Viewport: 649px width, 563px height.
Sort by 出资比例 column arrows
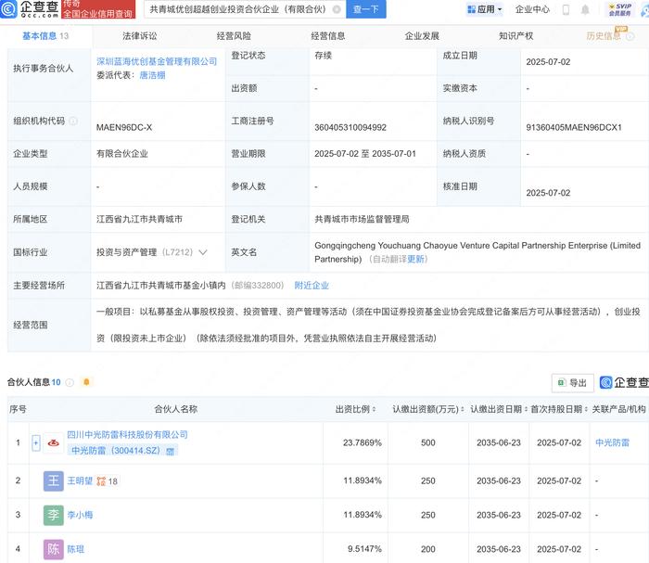pos(374,409)
